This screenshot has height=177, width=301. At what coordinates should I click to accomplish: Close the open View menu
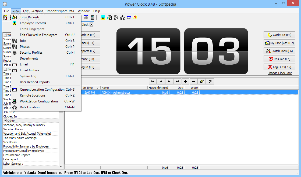(16, 11)
